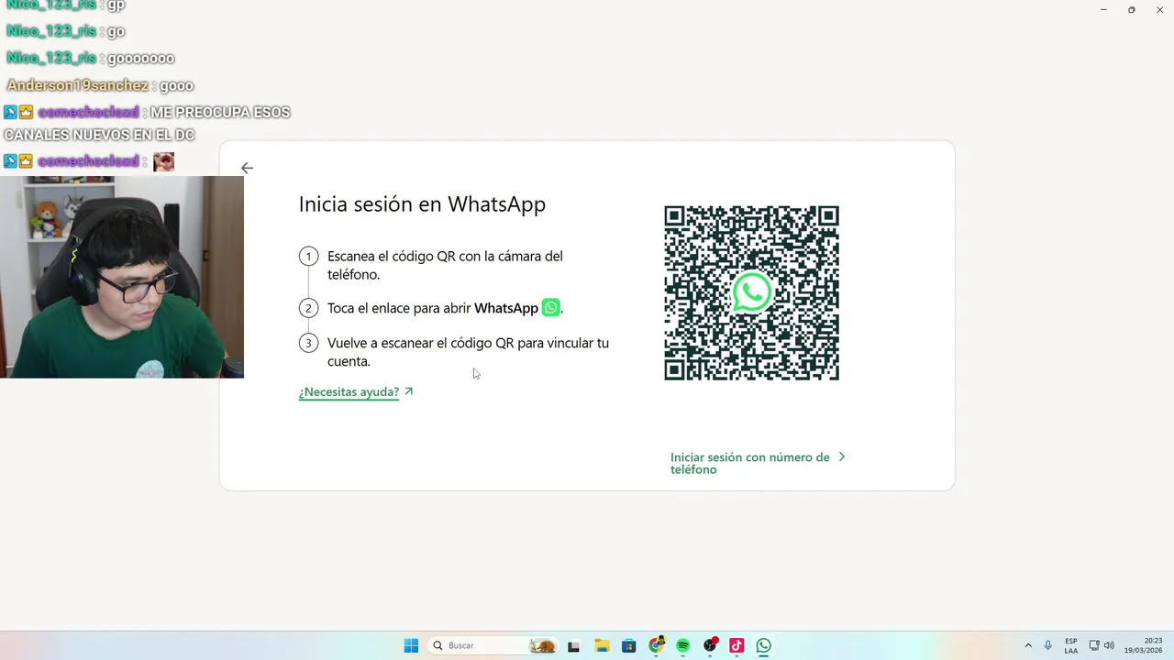Click the webcam overlay of the streamer

pos(122,277)
